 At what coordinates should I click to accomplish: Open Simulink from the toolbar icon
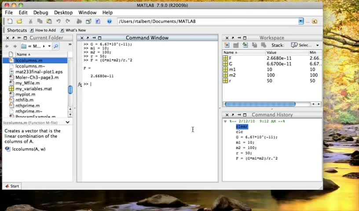click(x=79, y=21)
